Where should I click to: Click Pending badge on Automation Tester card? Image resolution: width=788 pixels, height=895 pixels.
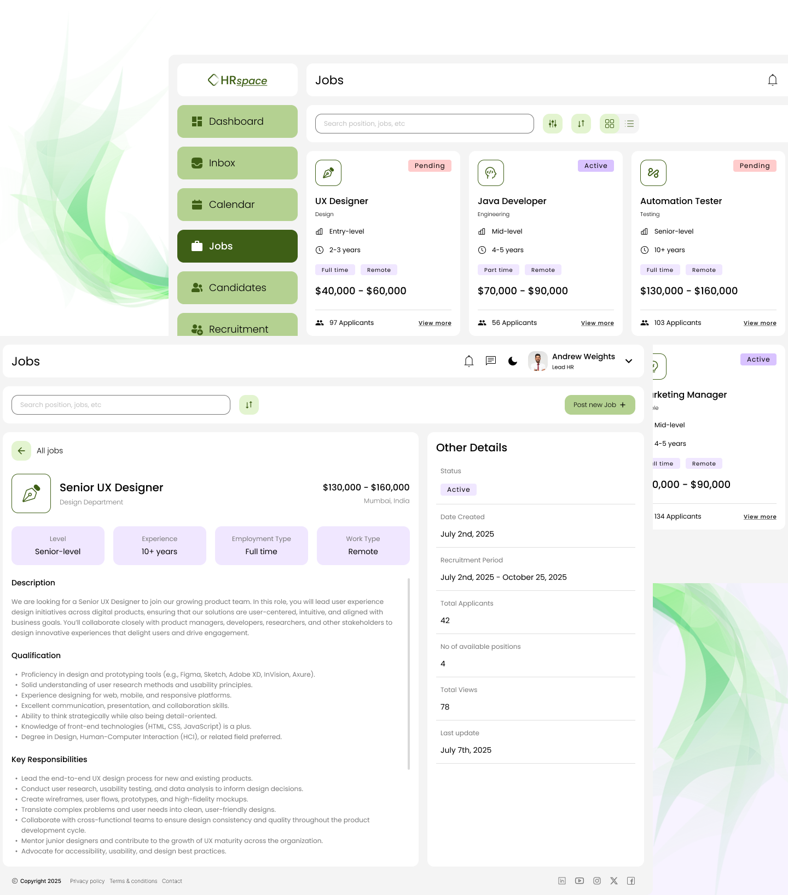click(x=755, y=166)
